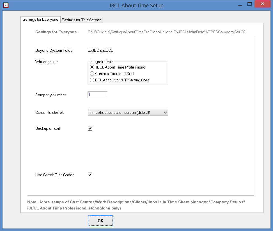Open the Settings for This Screen tab
273x231 pixels.
pos(81,20)
